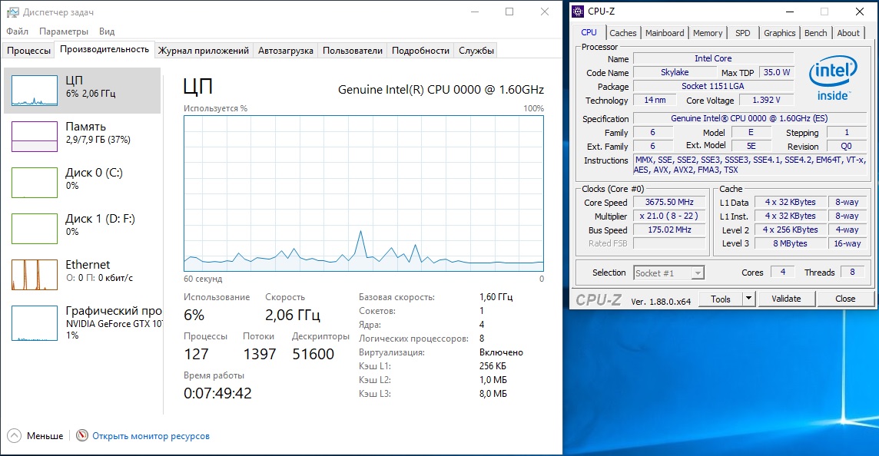Click the Threads value 8 in CPU-Z
Image resolution: width=879 pixels, height=456 pixels.
coord(852,273)
